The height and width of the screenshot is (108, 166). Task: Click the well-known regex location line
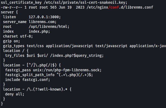pos(37,89)
